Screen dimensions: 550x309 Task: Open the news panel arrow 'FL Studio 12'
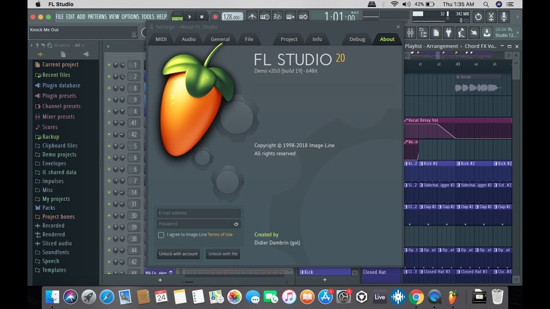coord(517,33)
